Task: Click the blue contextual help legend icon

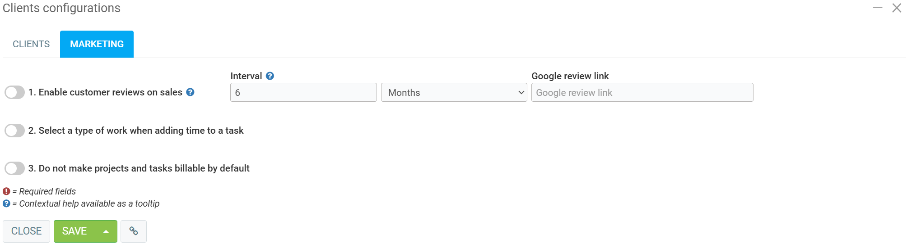Action: tap(6, 203)
